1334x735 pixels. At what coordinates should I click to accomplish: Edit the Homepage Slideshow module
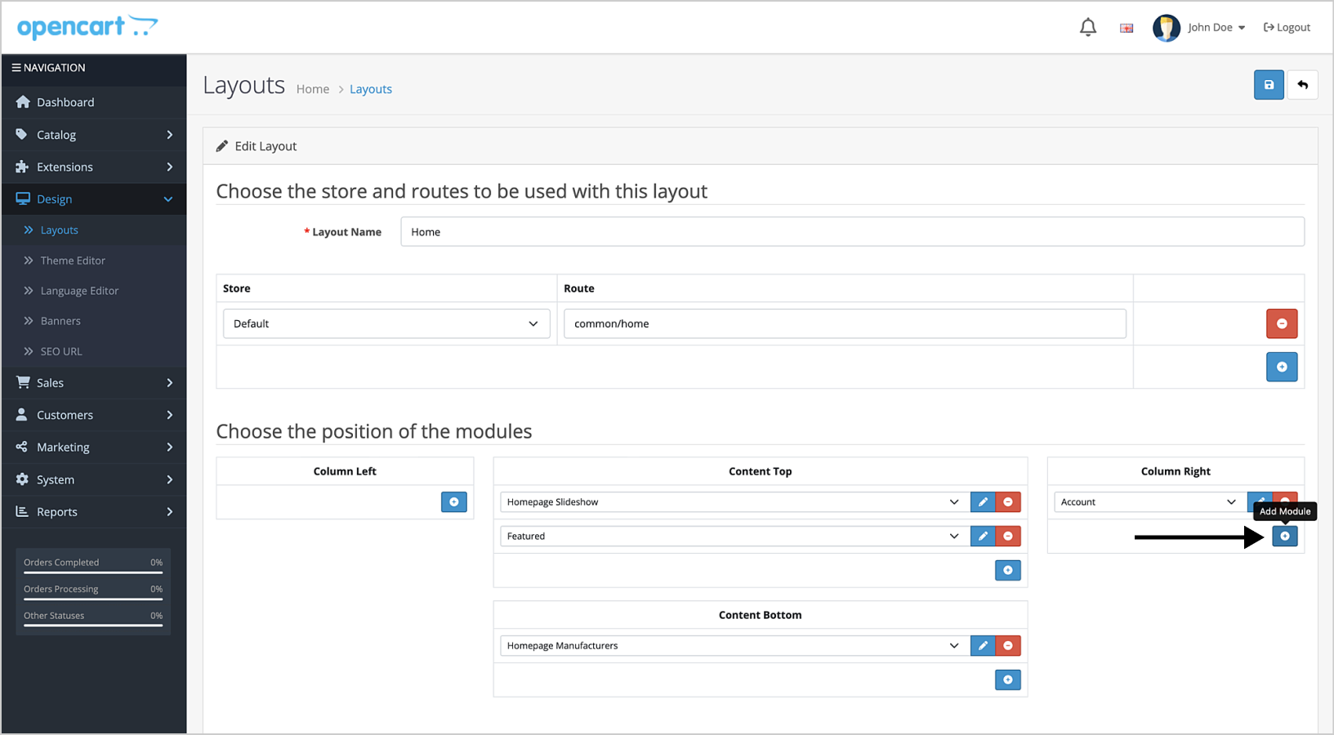point(983,502)
